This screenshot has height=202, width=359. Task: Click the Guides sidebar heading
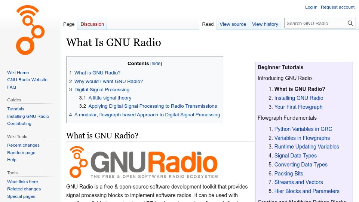pyautogui.click(x=14, y=100)
